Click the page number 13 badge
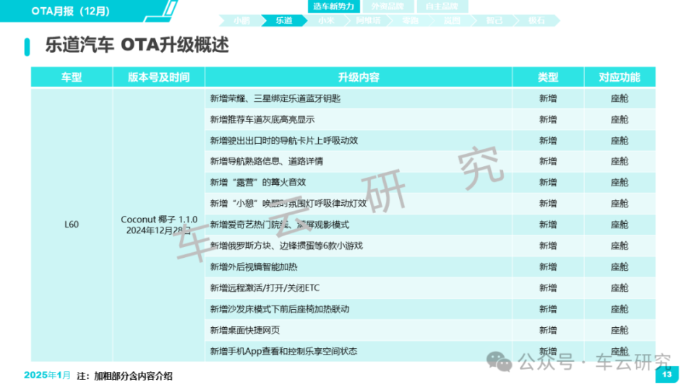Image resolution: width=694 pixels, height=390 pixels. point(667,375)
